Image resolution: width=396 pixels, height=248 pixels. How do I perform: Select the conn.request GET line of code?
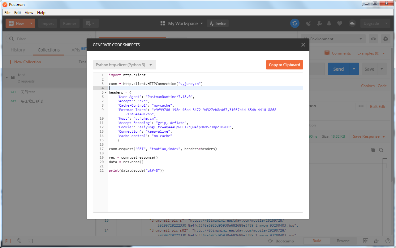(163, 149)
